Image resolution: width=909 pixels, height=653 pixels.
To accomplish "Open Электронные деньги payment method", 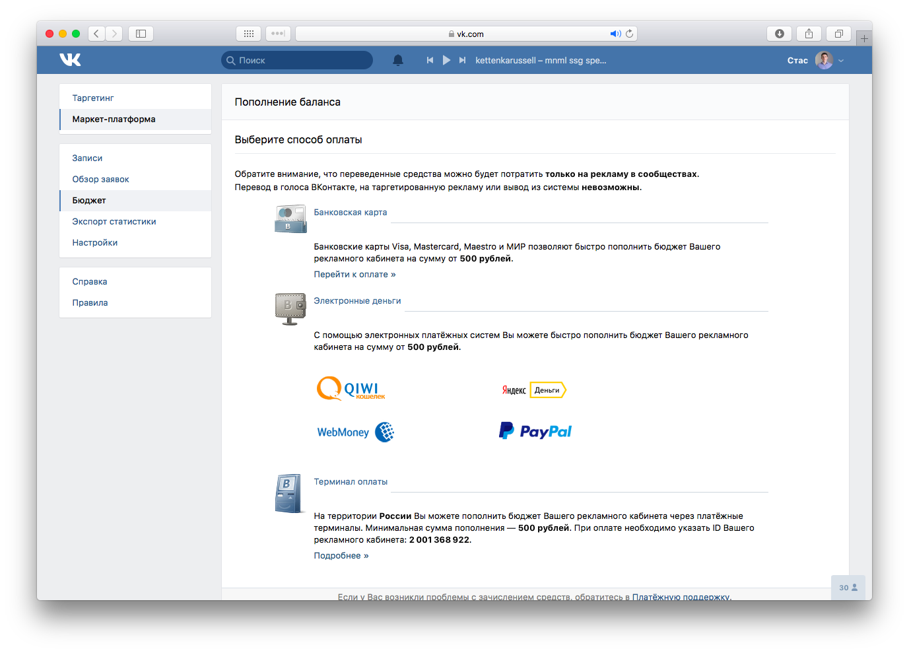I will point(357,300).
